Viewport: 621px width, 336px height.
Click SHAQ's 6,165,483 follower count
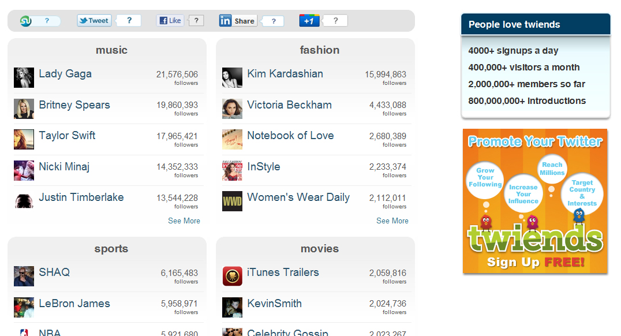pos(179,273)
